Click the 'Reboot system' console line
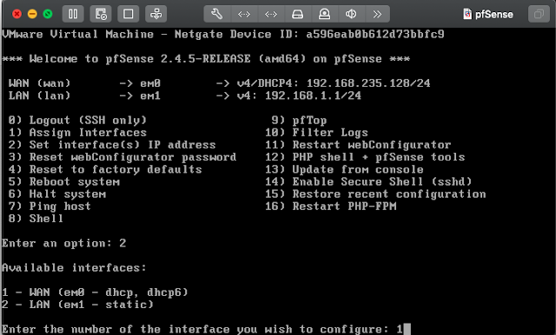This screenshot has width=556, height=335. tap(64, 181)
